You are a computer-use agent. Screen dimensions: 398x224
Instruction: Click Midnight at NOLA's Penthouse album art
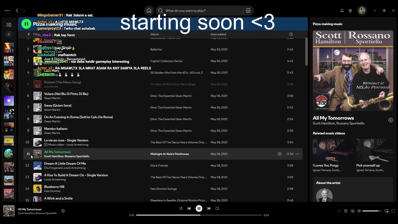pyautogui.click(x=353, y=71)
